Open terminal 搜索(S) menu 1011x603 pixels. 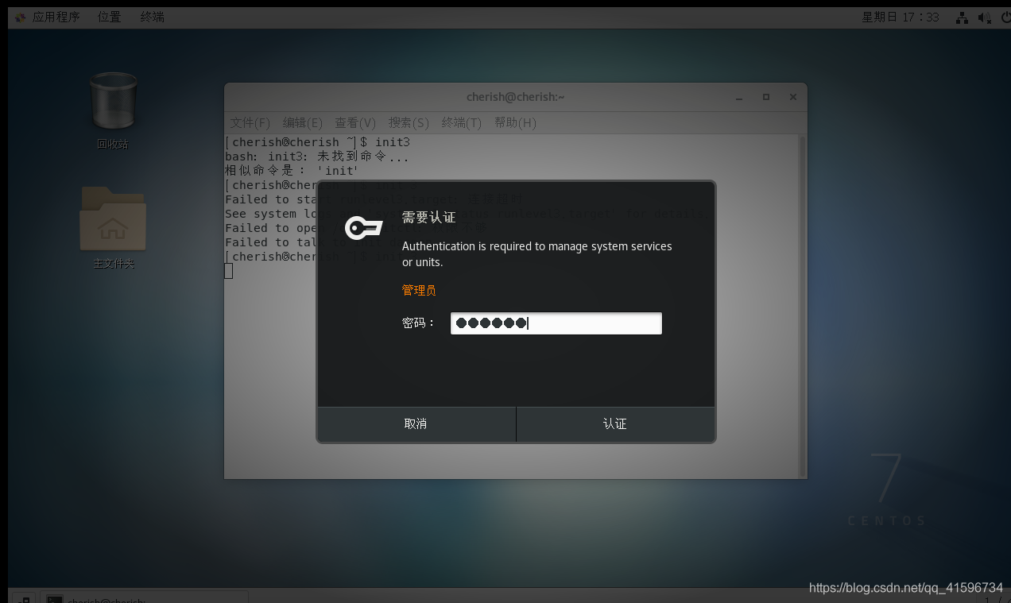[x=409, y=122]
